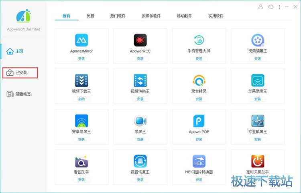Select the 看图助手 app icon

tap(81, 161)
